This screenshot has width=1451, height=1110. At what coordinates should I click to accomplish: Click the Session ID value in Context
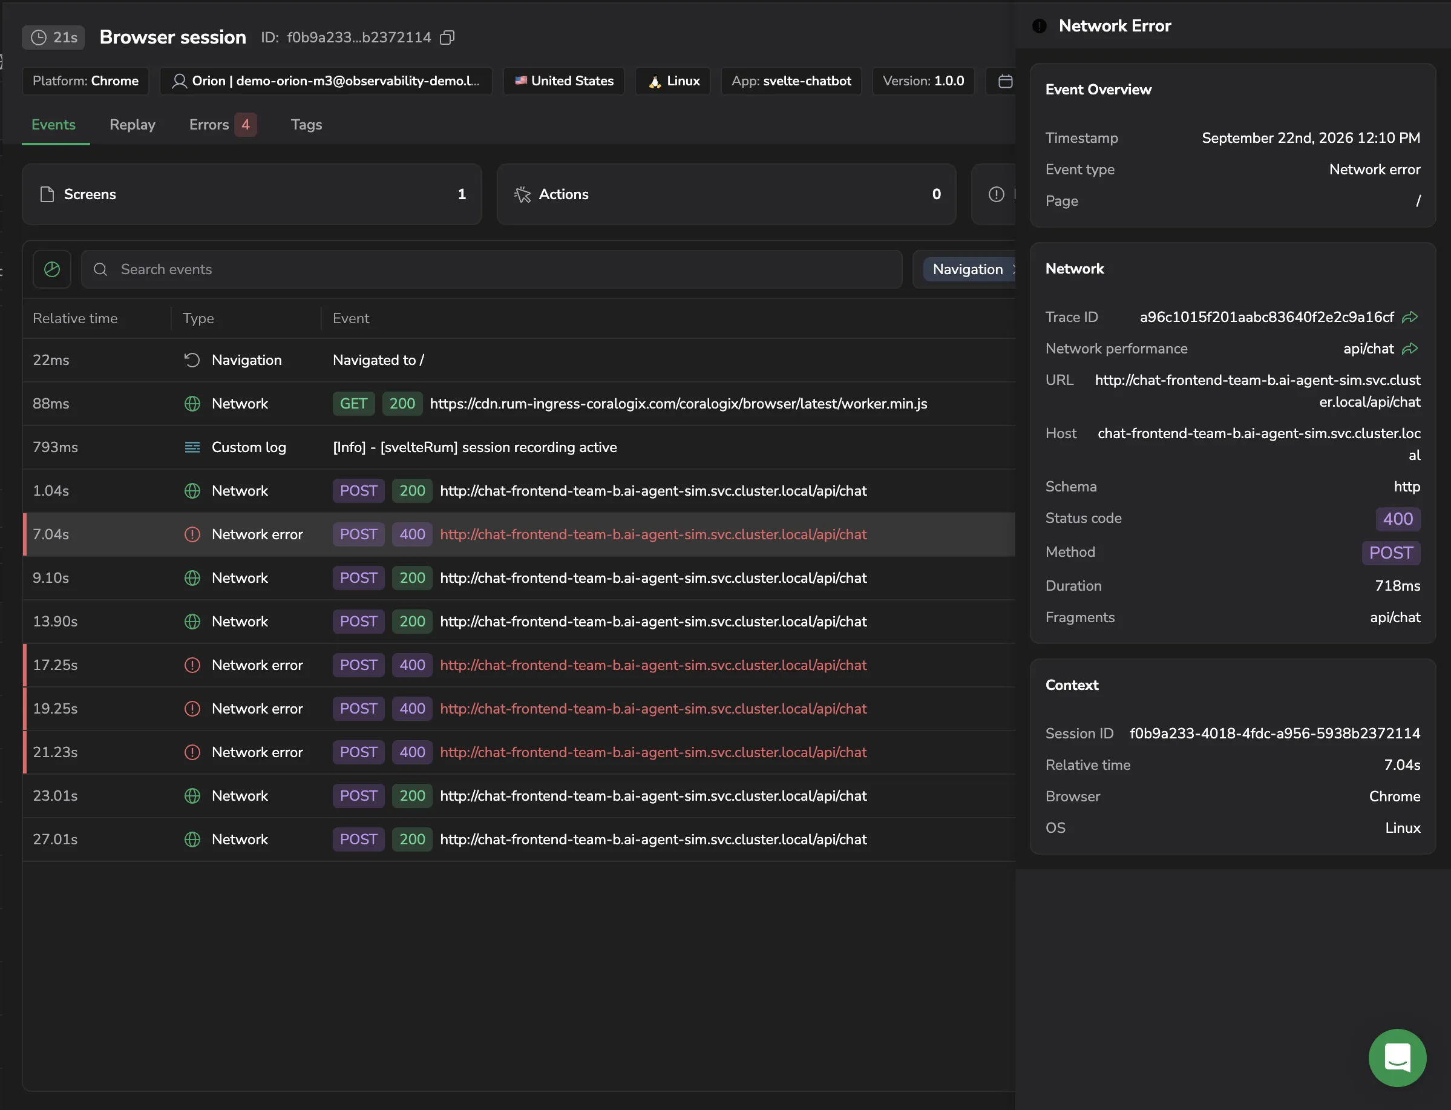click(1275, 734)
